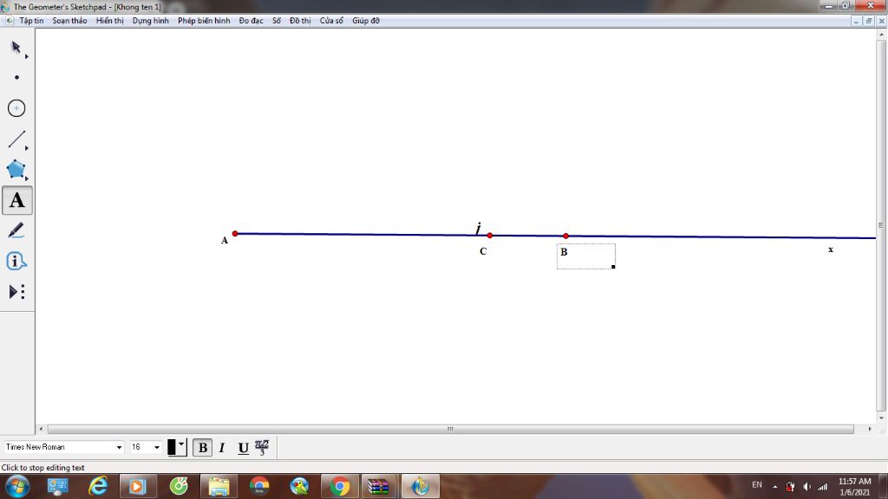Open the Hiển thị menu
Viewport: 888px width, 499px height.
[x=110, y=21]
